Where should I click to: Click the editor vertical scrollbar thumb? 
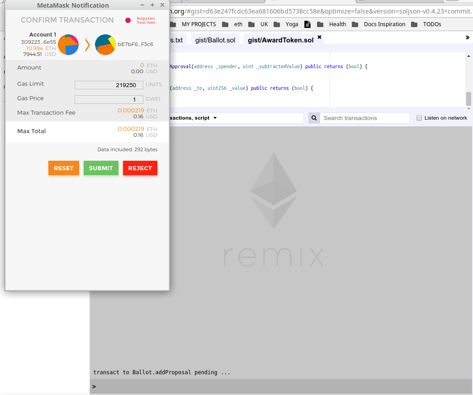pyautogui.click(x=468, y=98)
